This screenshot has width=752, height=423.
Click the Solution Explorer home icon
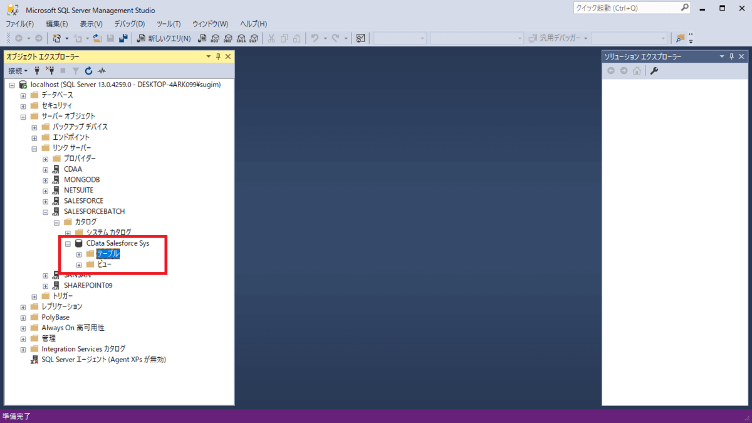click(637, 71)
